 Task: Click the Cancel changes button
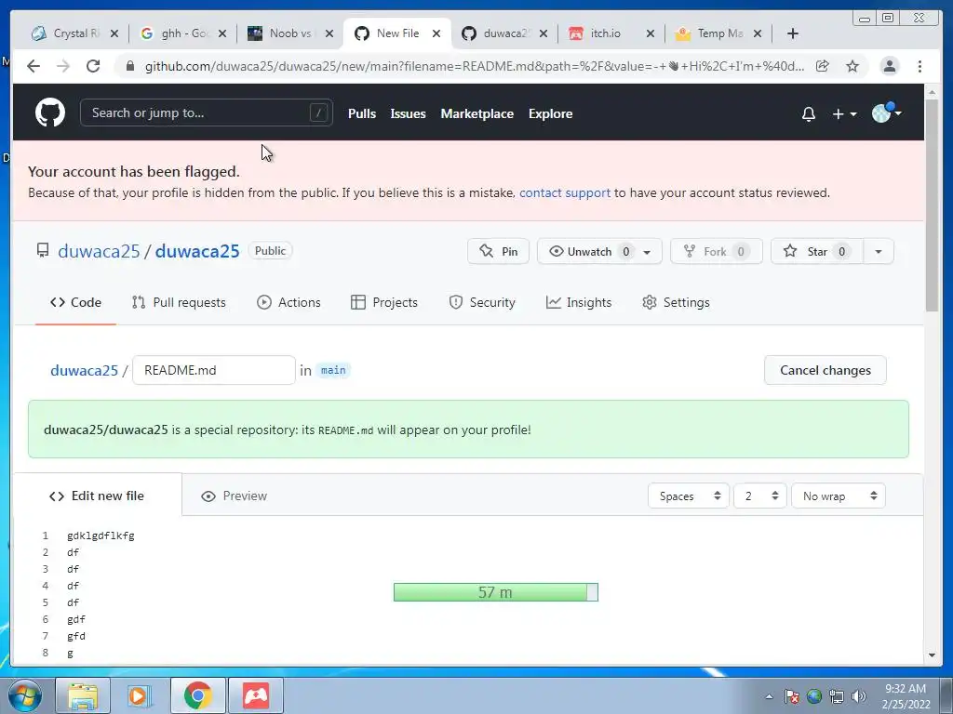825,370
